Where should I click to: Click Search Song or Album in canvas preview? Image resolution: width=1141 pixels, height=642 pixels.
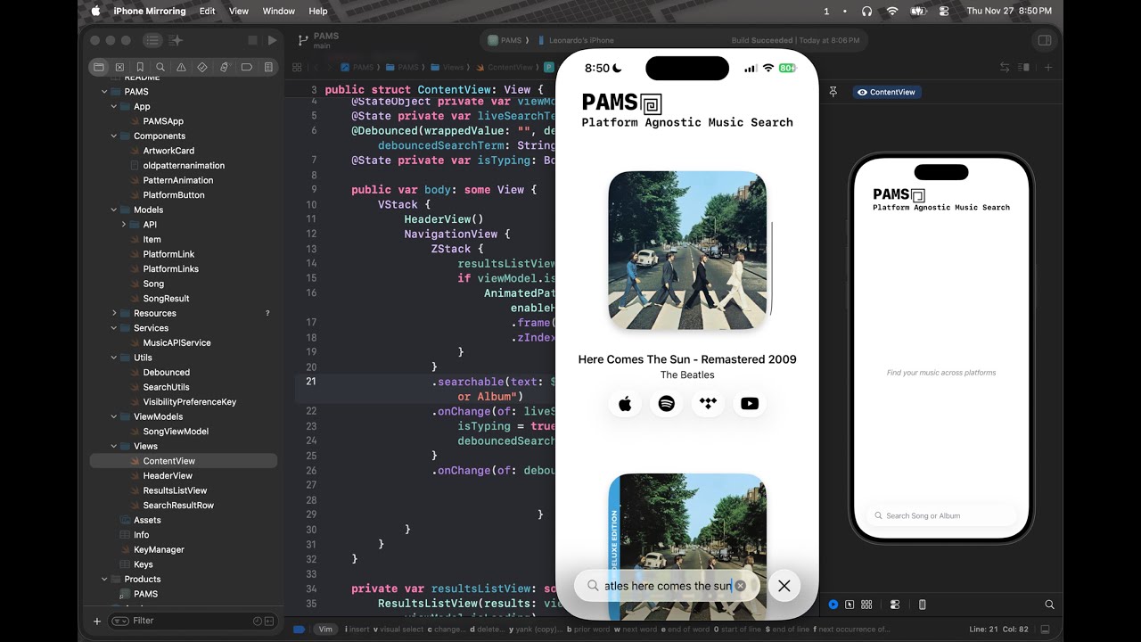coord(941,515)
